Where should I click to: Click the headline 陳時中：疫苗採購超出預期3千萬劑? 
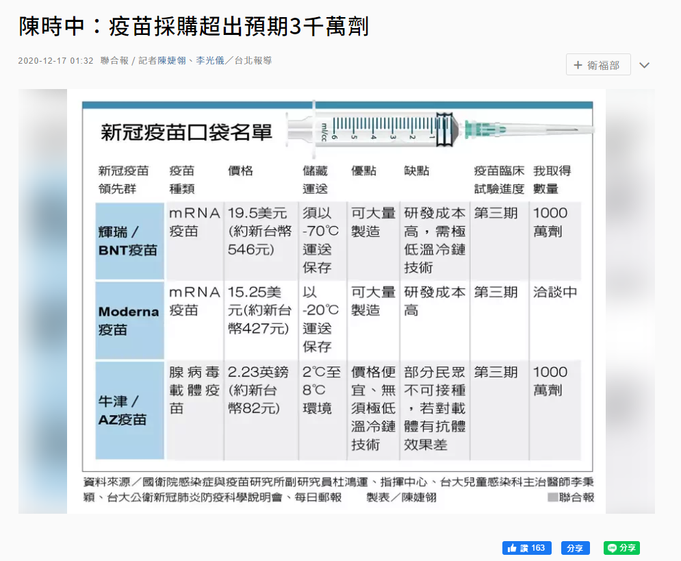(194, 26)
